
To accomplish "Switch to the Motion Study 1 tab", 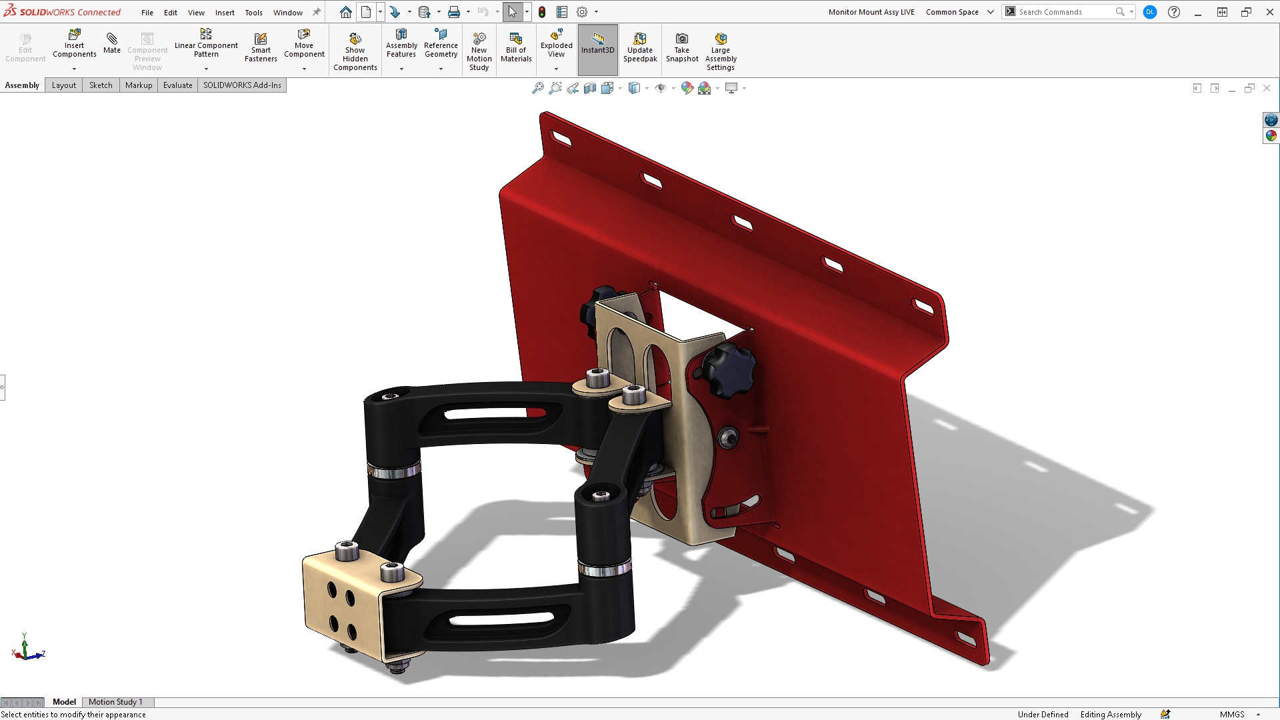I will [117, 702].
